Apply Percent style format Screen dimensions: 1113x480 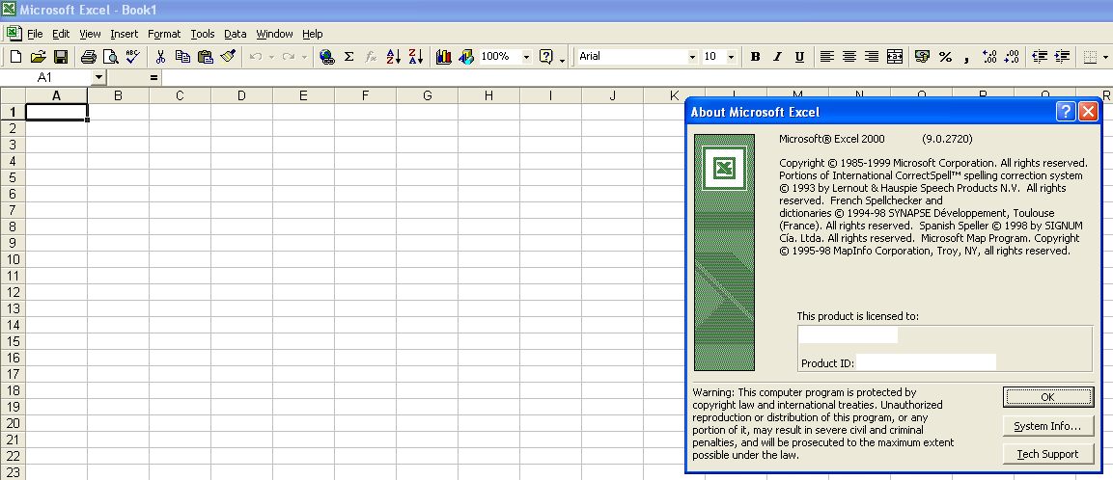(x=945, y=57)
